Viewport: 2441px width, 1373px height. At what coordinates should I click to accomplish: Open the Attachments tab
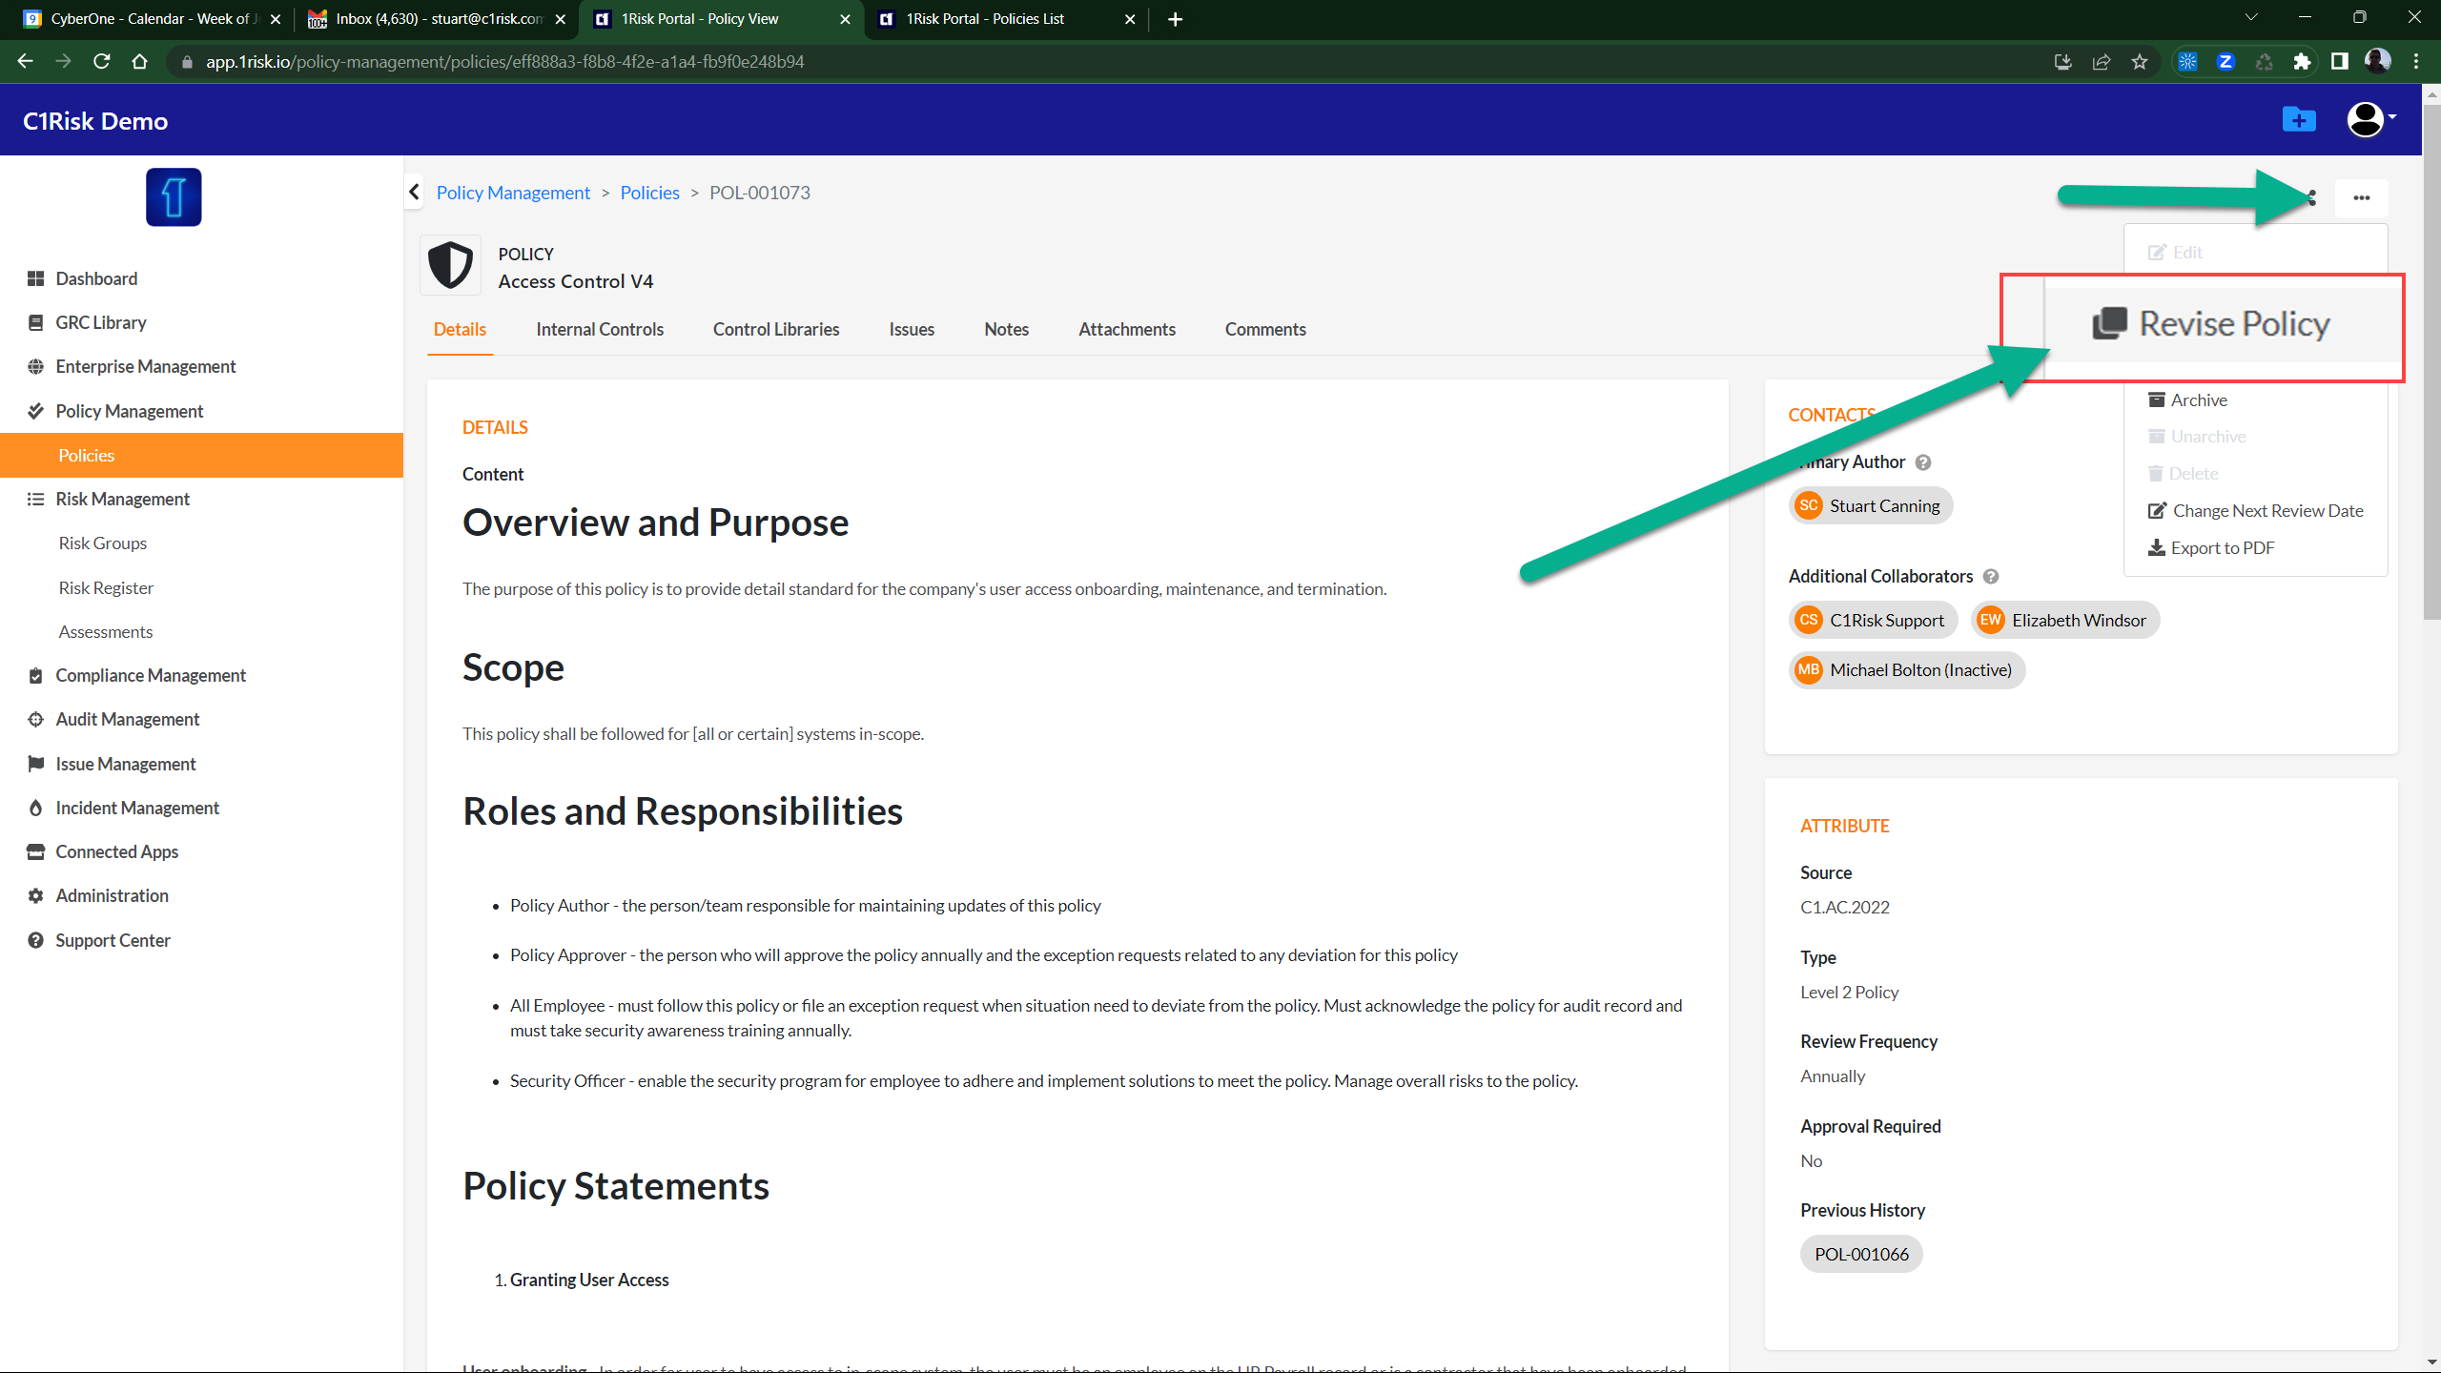click(x=1126, y=330)
